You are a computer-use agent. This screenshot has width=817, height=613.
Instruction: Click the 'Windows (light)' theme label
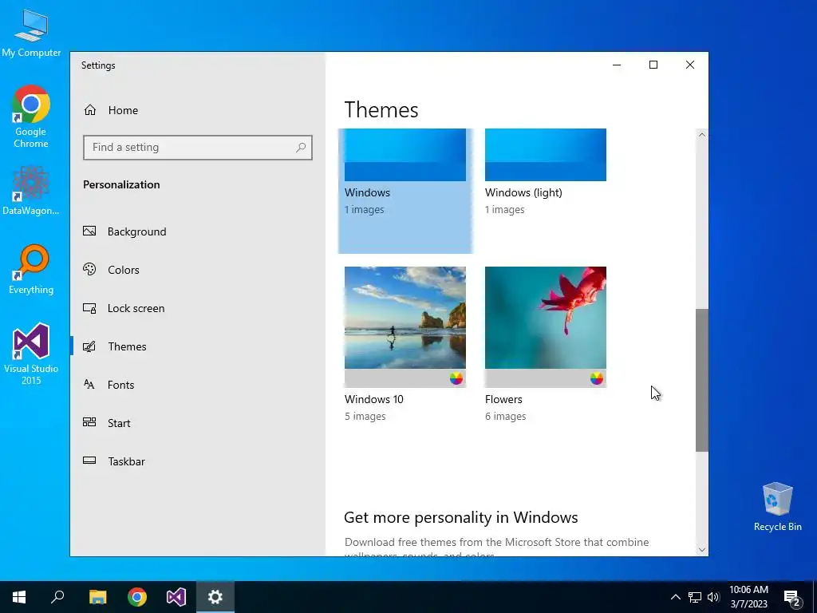[x=523, y=192]
